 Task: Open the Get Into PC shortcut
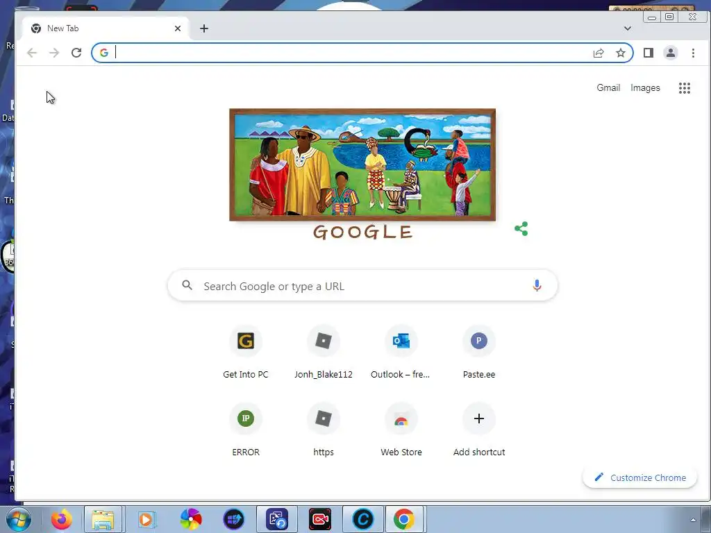coord(245,353)
